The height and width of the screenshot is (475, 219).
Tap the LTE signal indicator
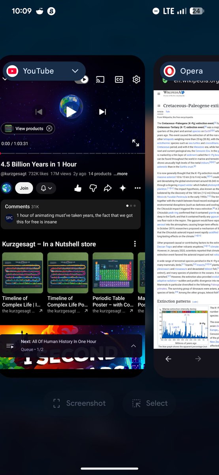(x=174, y=11)
